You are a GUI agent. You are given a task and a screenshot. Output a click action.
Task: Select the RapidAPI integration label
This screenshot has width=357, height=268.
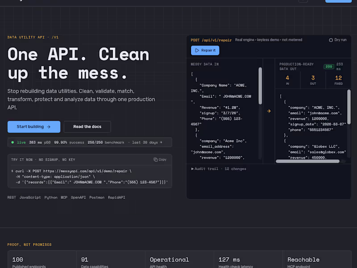[x=116, y=197]
